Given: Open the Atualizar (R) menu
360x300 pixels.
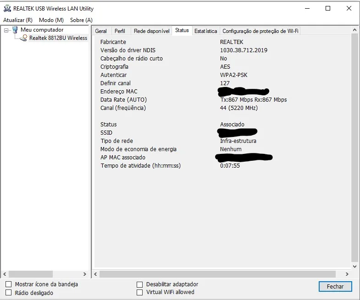Looking at the screenshot, I should (18, 20).
